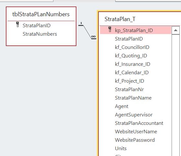This screenshot has width=181, height=156.
Task: Select the relationship line between the tables
Action: coord(87,31)
